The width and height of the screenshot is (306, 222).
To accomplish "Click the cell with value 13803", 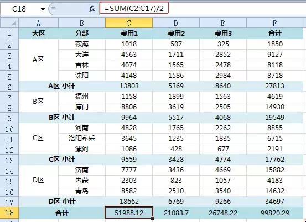I will [129, 86].
